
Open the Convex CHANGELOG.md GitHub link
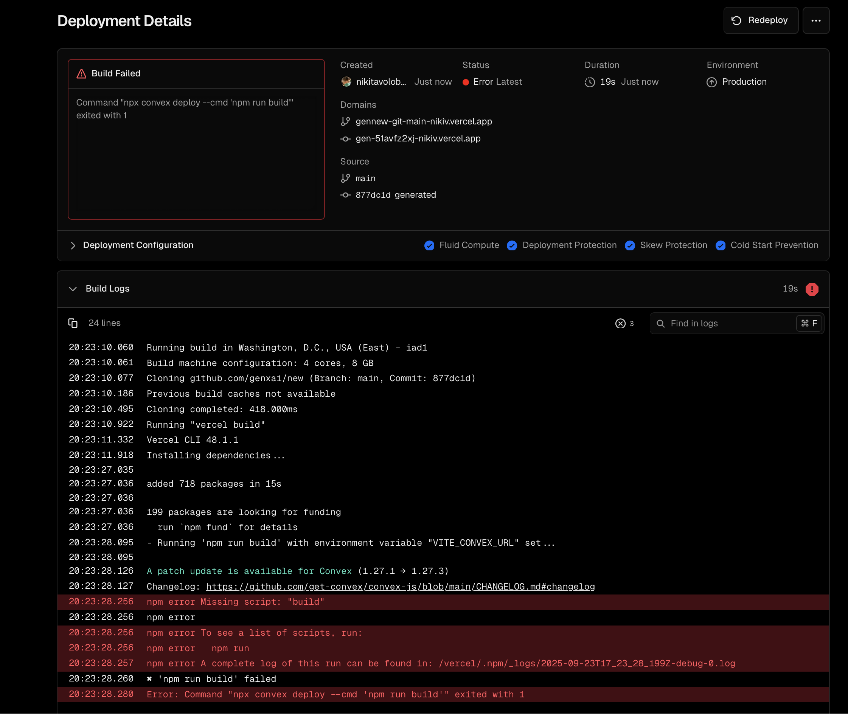400,587
